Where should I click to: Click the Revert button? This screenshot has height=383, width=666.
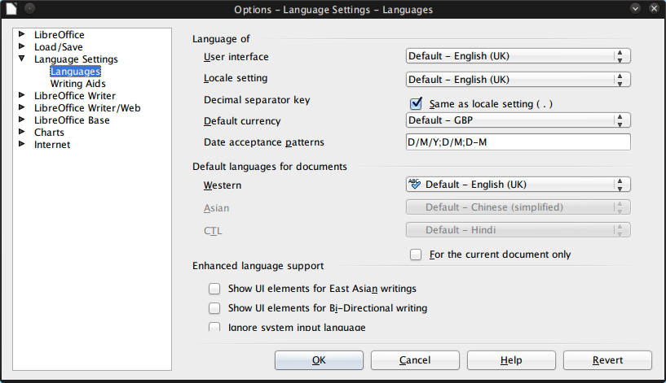(x=607, y=360)
